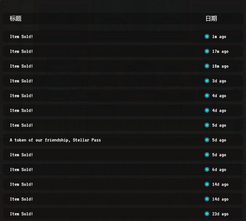Open the Item Sold! title dated 3d ago

coord(22,81)
